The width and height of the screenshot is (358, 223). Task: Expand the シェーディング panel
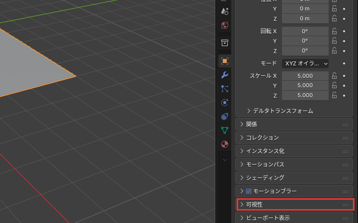click(242, 177)
